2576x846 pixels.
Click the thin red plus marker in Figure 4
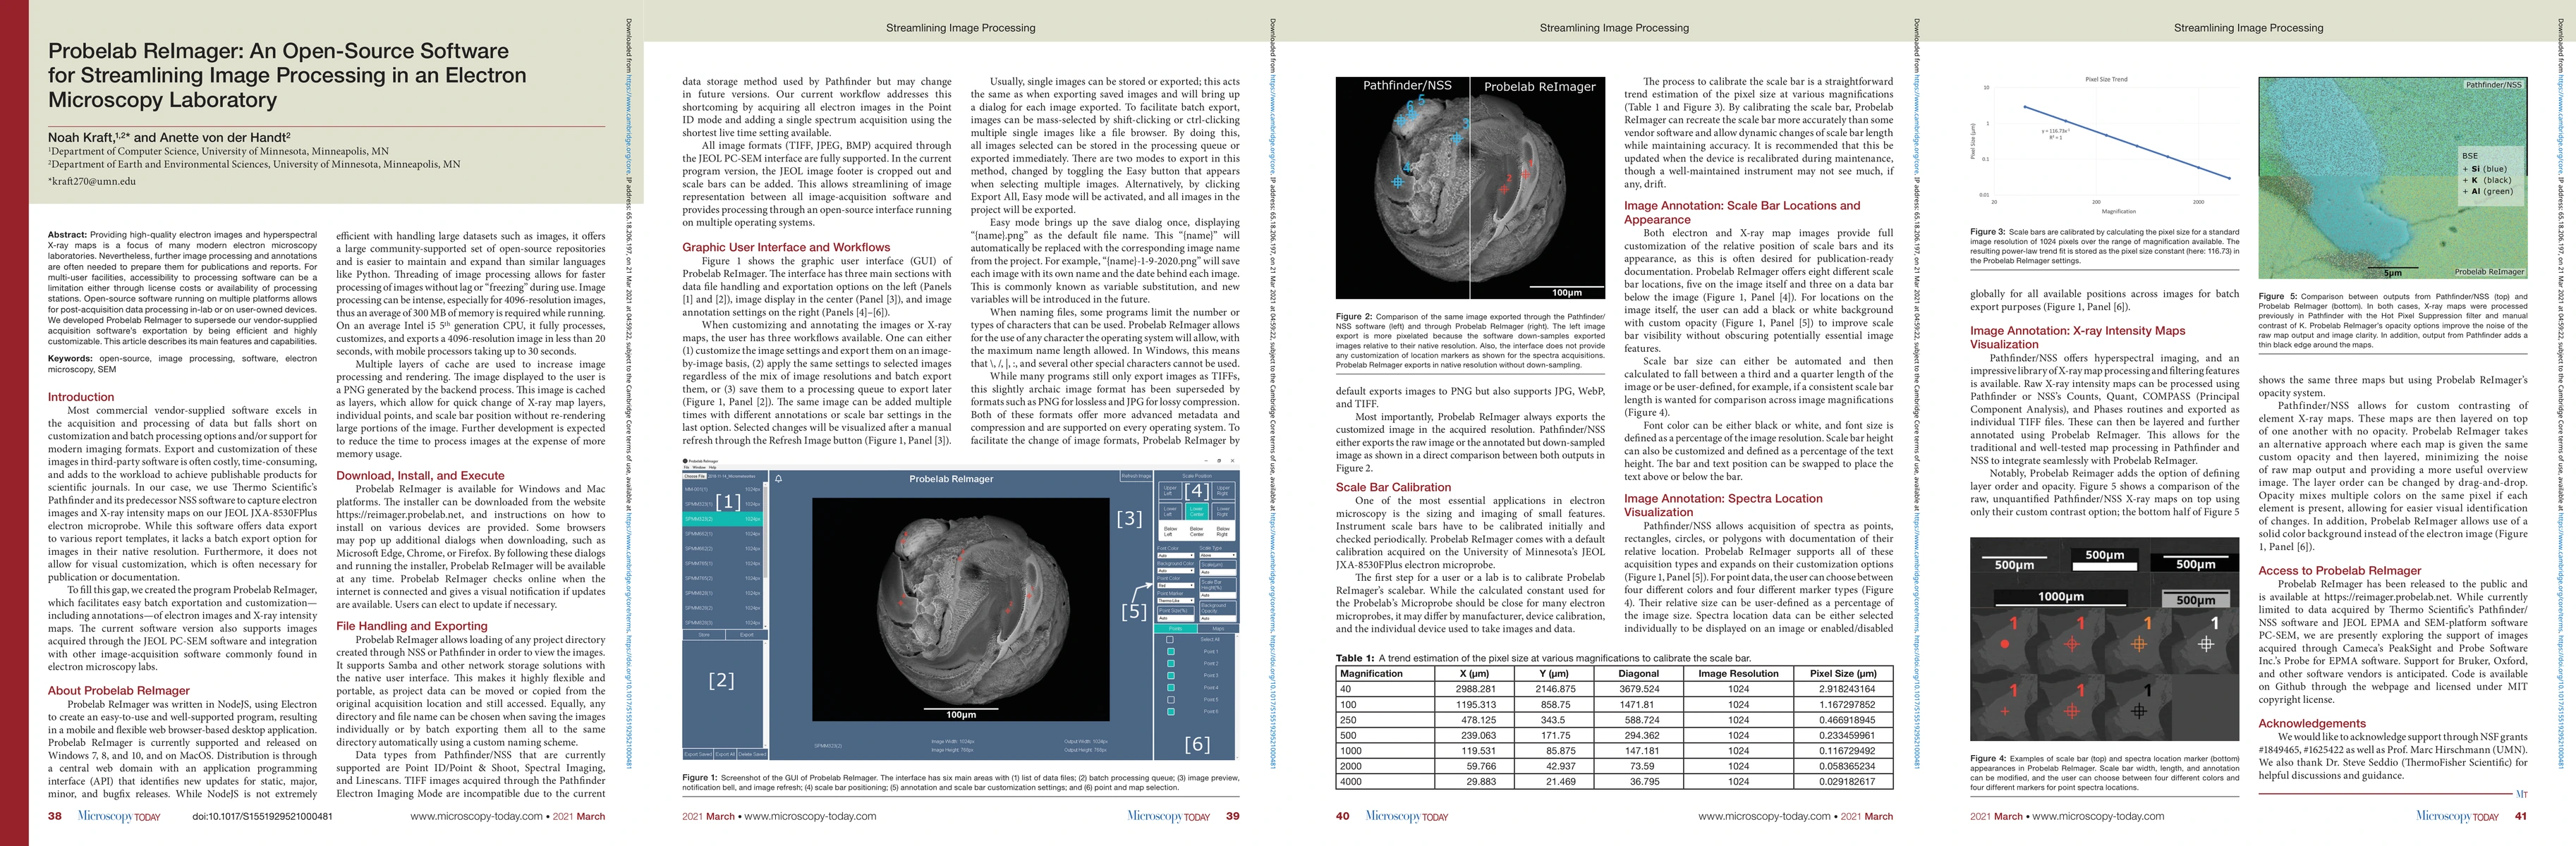tap(2005, 712)
